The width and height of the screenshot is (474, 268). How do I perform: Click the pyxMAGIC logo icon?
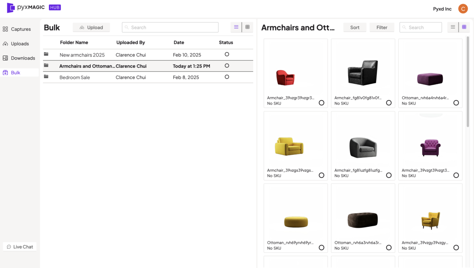click(x=11, y=8)
